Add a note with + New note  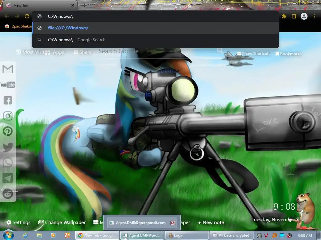click(211, 222)
